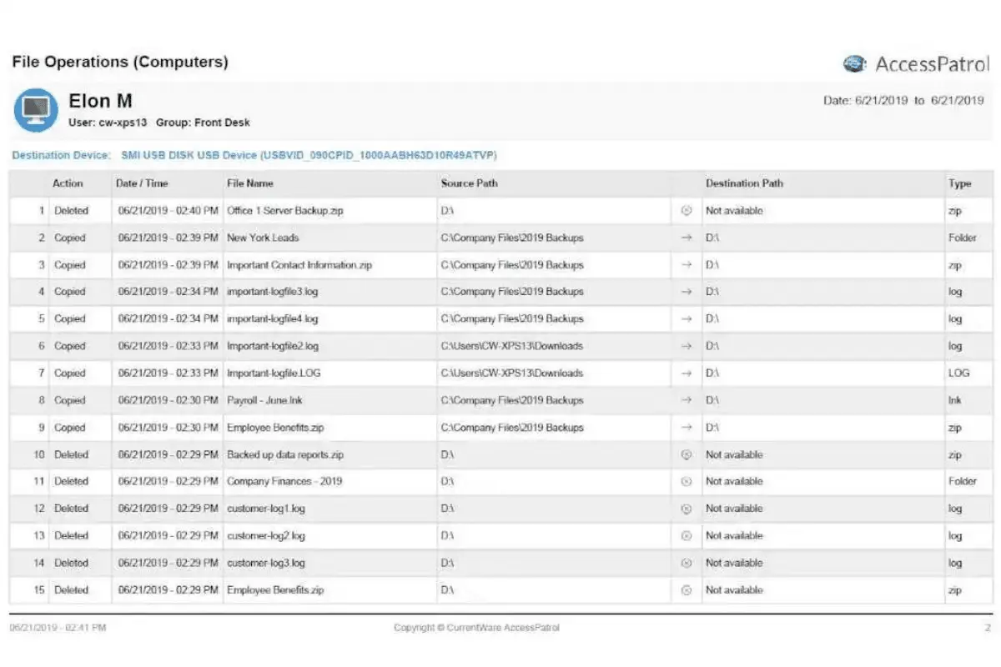The height and width of the screenshot is (667, 1001).
Task: Click the Source Path column header
Action: click(x=470, y=183)
